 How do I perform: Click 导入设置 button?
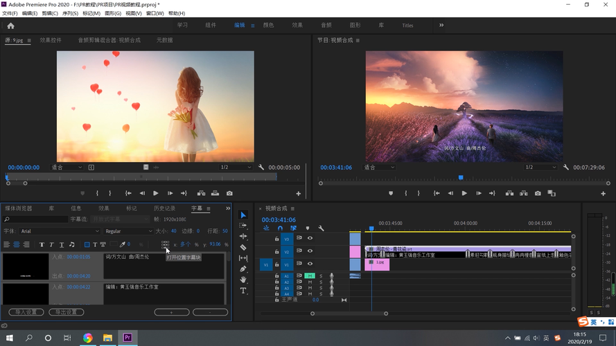click(26, 312)
